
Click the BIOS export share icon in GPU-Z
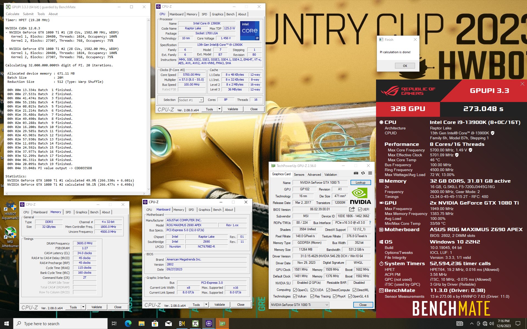point(352,209)
